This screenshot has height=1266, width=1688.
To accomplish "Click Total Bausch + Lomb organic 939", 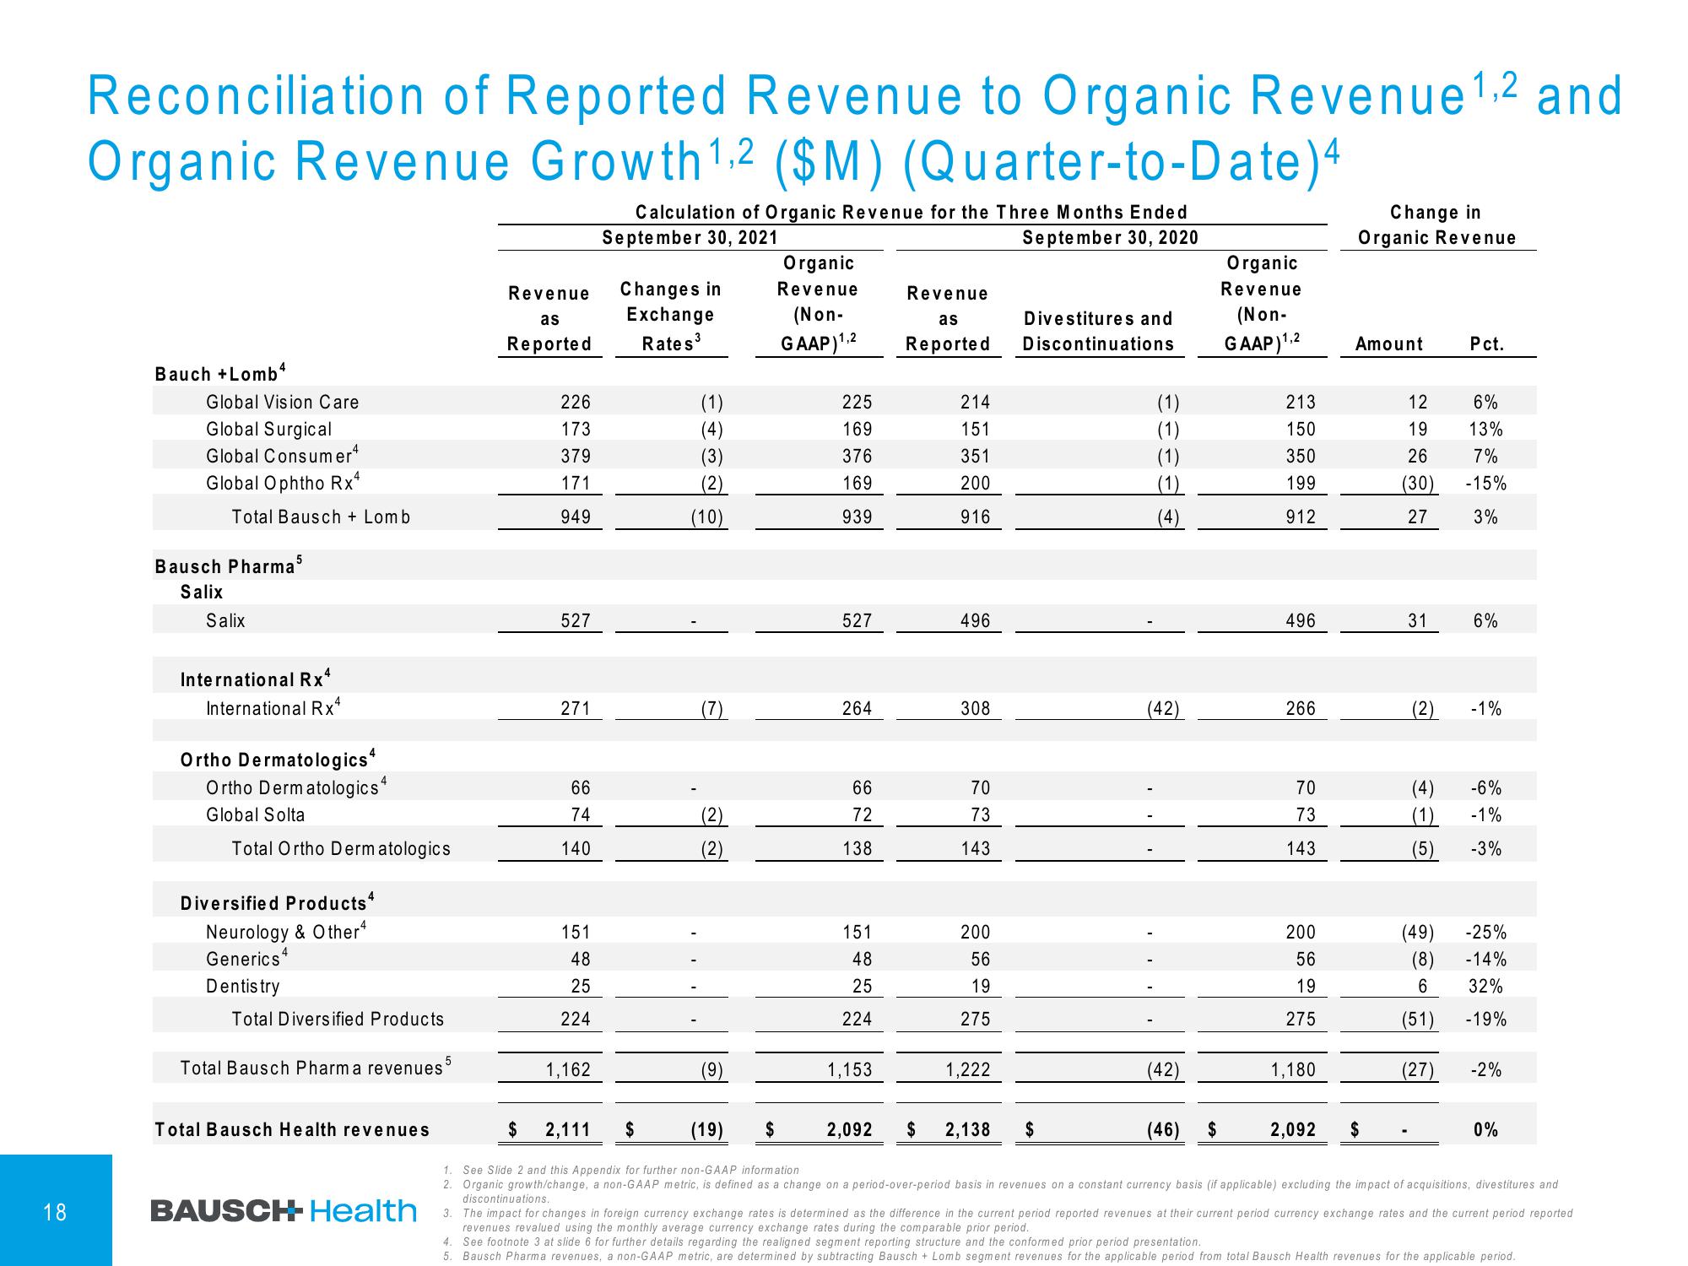I will (857, 517).
